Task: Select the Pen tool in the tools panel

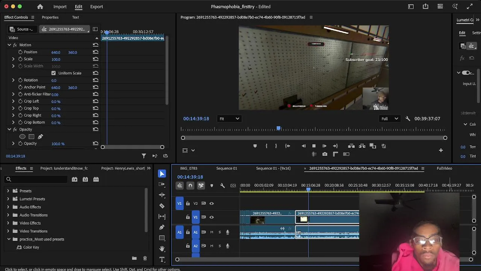Action: tap(162, 227)
